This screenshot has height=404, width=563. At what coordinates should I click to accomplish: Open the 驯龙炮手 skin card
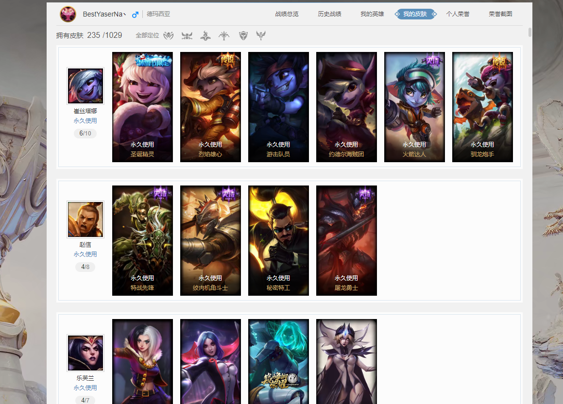pos(482,107)
